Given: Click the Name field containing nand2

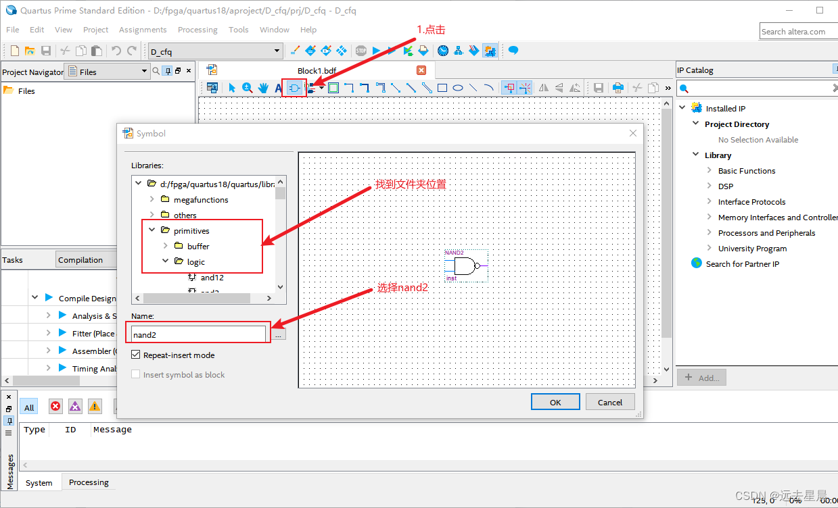Looking at the screenshot, I should click(x=198, y=334).
